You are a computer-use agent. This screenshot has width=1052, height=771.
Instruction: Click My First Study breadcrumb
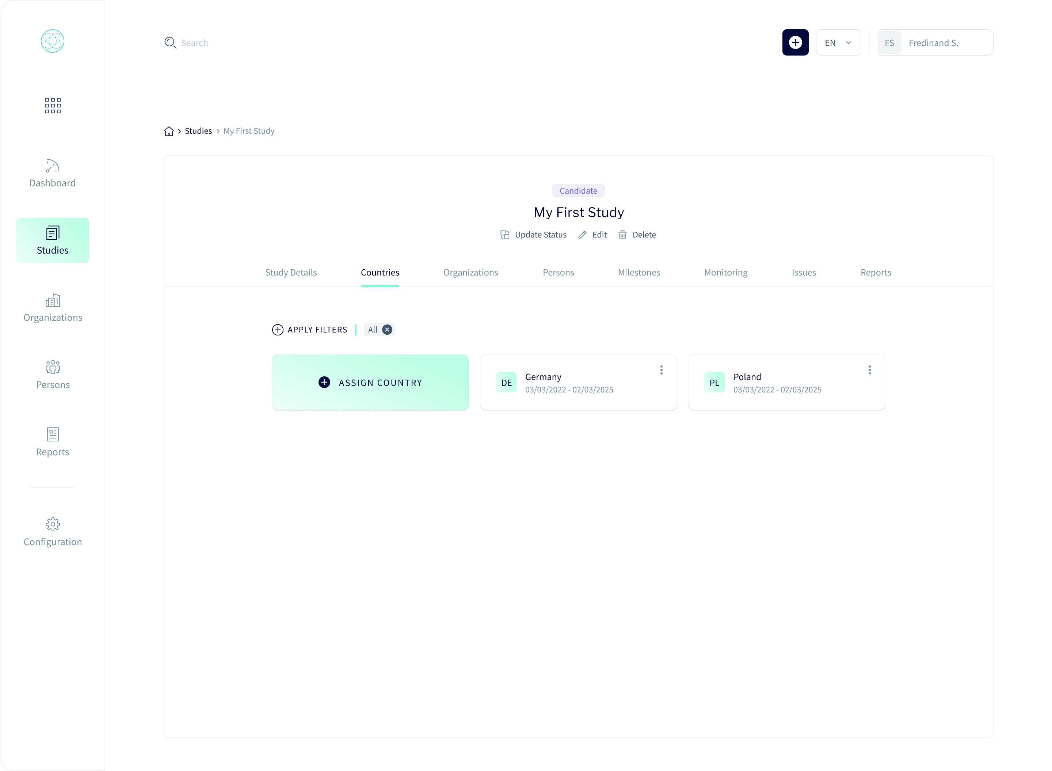[x=249, y=131]
